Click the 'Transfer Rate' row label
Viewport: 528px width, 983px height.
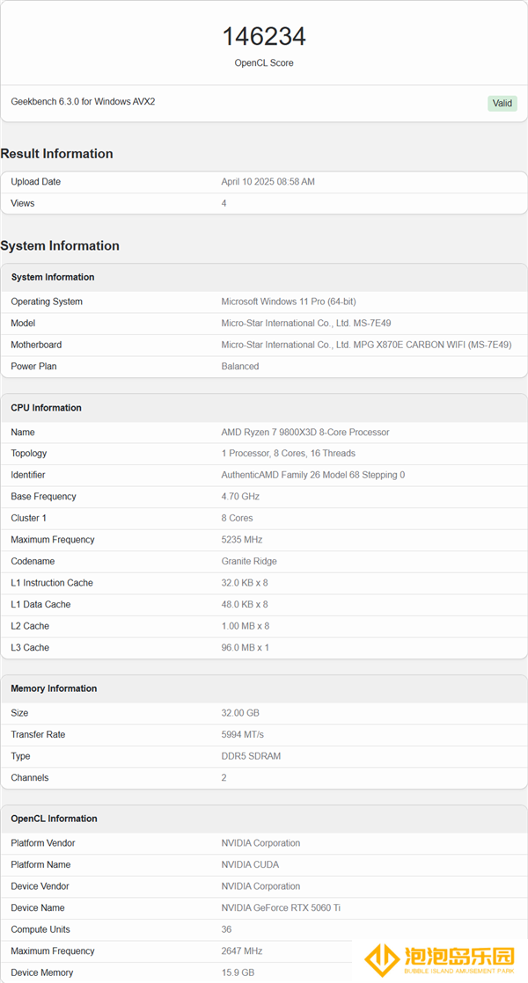(38, 735)
